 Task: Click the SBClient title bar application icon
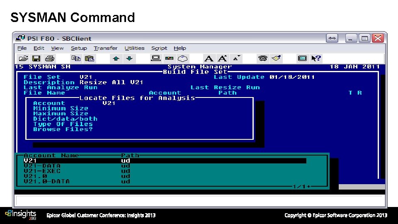(20, 38)
